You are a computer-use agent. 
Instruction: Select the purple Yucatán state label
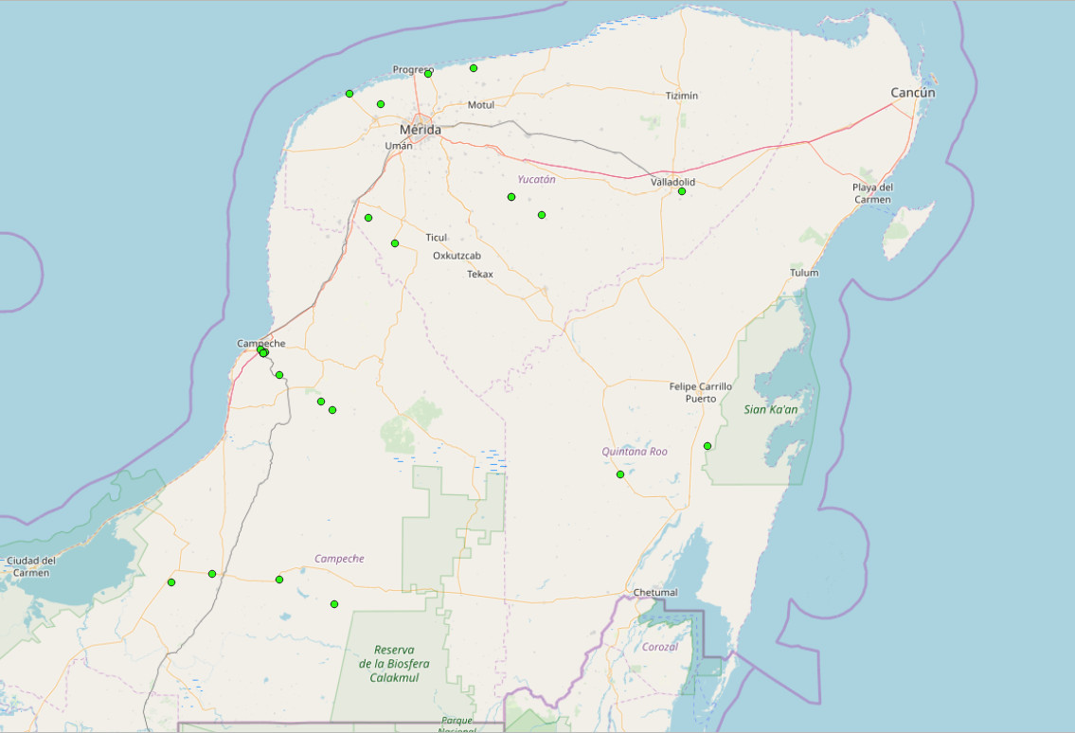tap(536, 179)
